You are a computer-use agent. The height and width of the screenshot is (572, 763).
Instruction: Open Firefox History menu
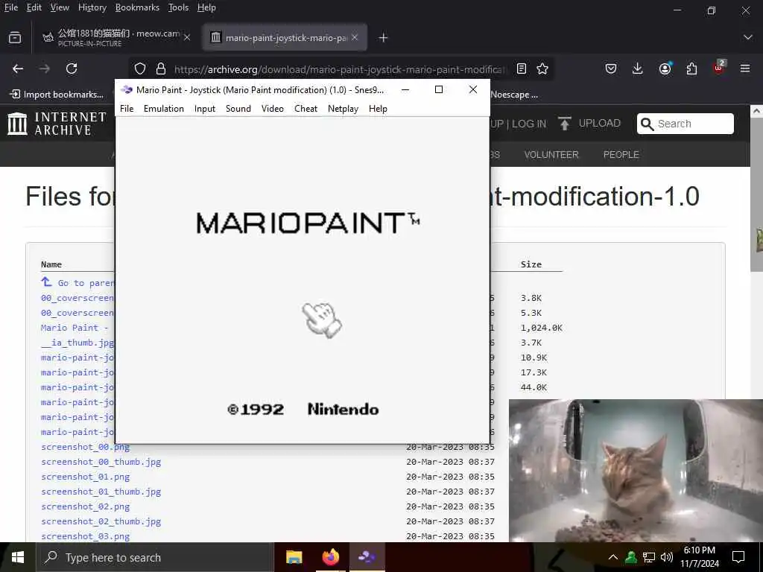click(x=92, y=7)
